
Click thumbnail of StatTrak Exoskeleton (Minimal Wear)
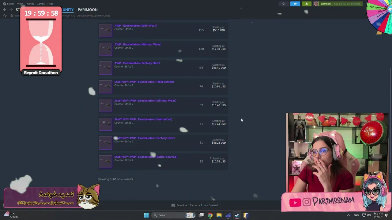[105, 105]
